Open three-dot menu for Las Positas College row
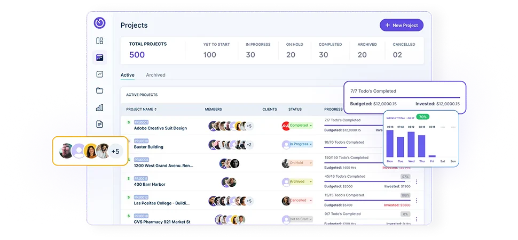This screenshot has width=518, height=240. click(416, 200)
